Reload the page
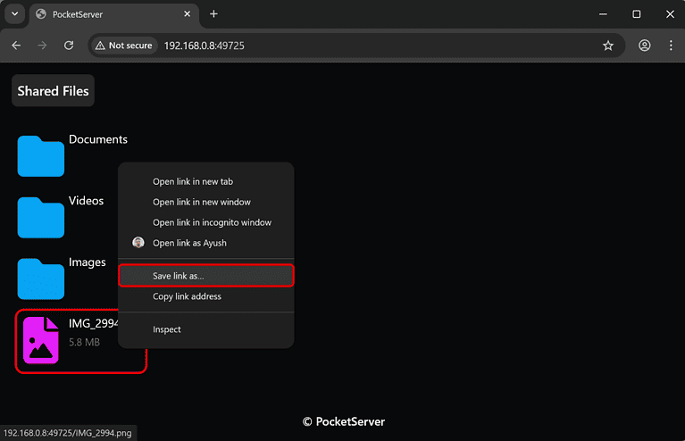This screenshot has width=685, height=441. 69,46
